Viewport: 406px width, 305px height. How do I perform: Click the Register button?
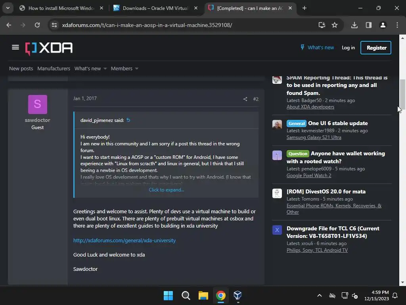376,48
